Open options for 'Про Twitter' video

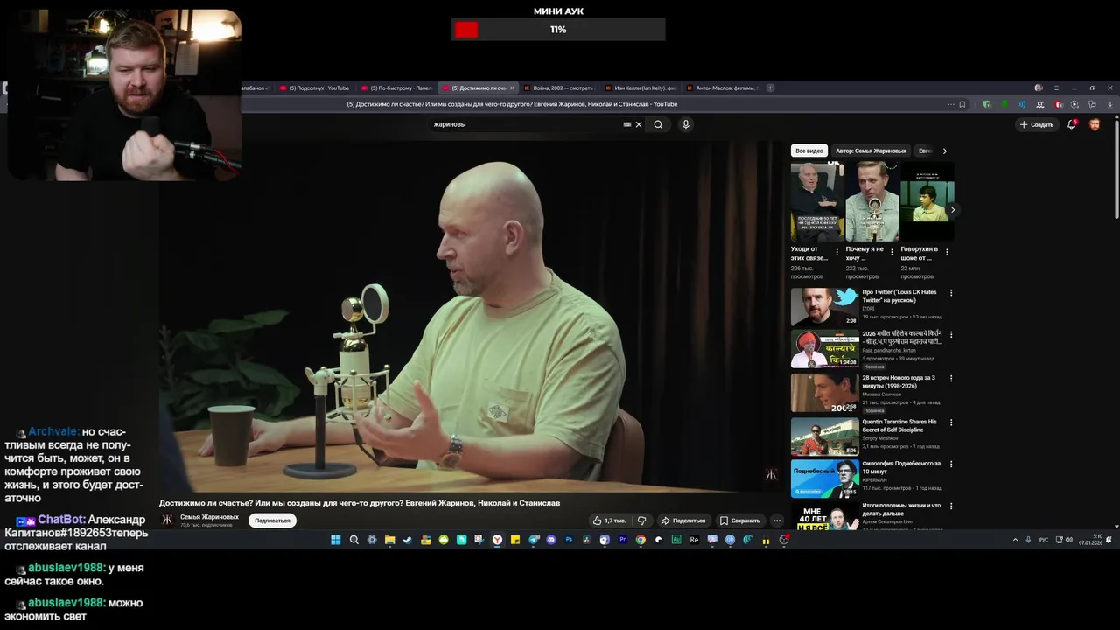coord(951,293)
